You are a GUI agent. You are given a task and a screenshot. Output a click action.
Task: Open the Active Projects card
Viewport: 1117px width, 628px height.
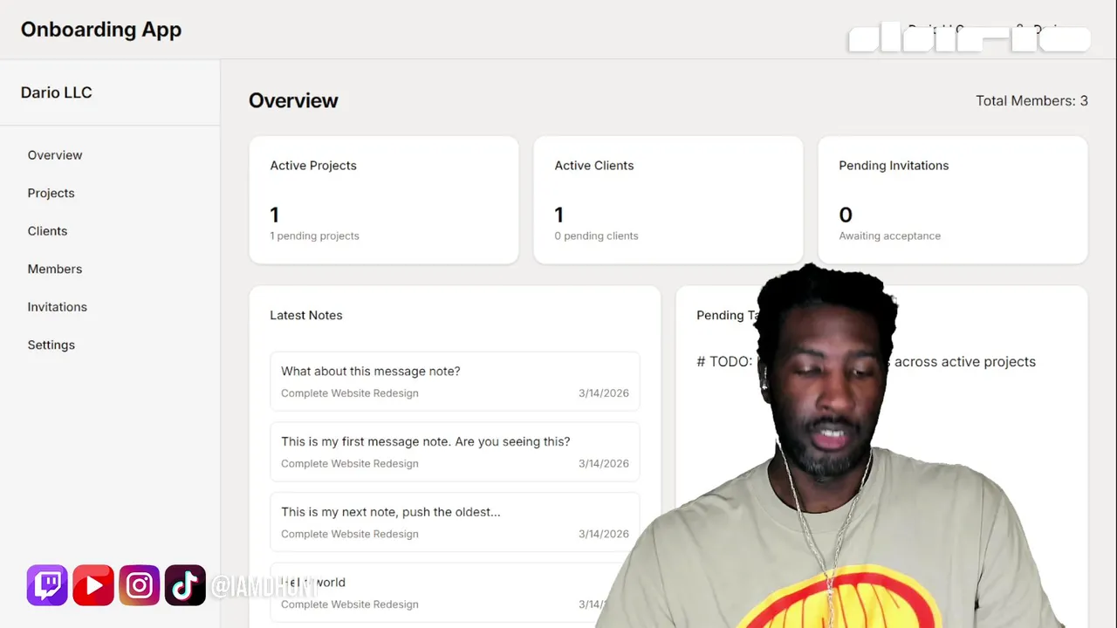click(384, 200)
